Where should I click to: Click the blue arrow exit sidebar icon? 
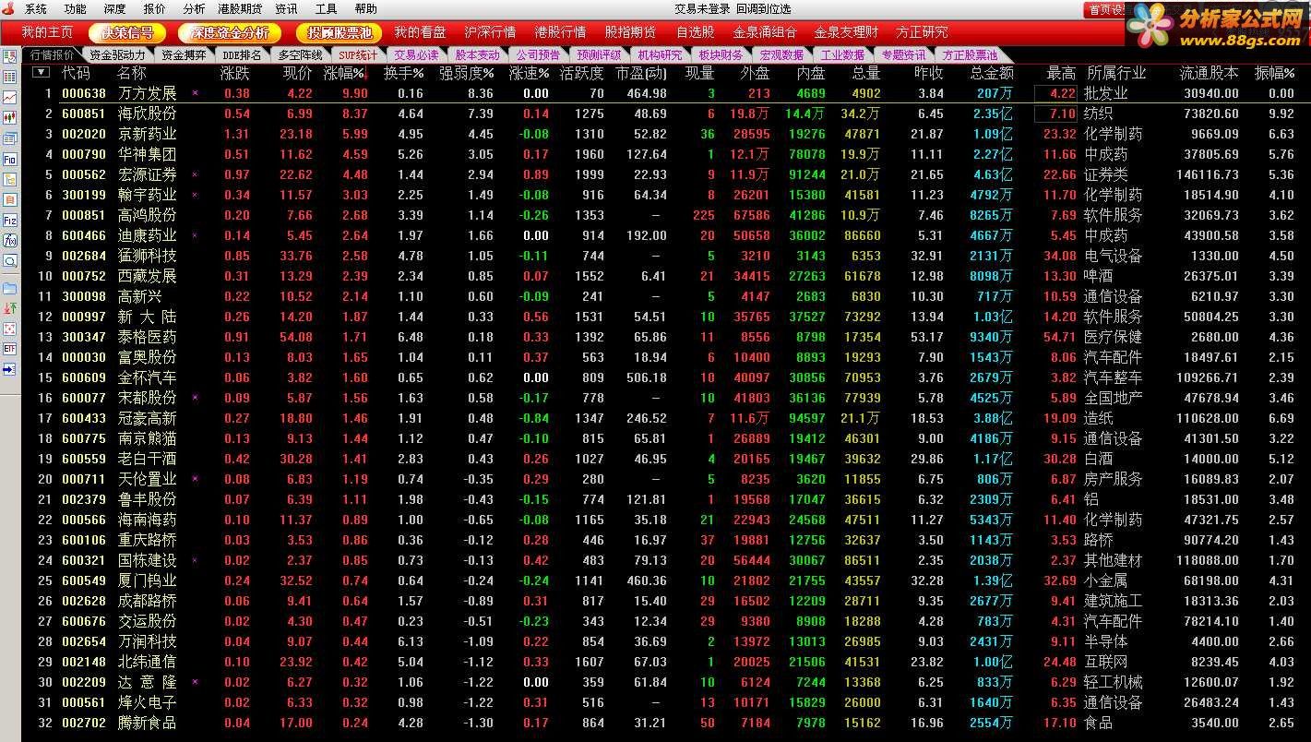tap(9, 369)
